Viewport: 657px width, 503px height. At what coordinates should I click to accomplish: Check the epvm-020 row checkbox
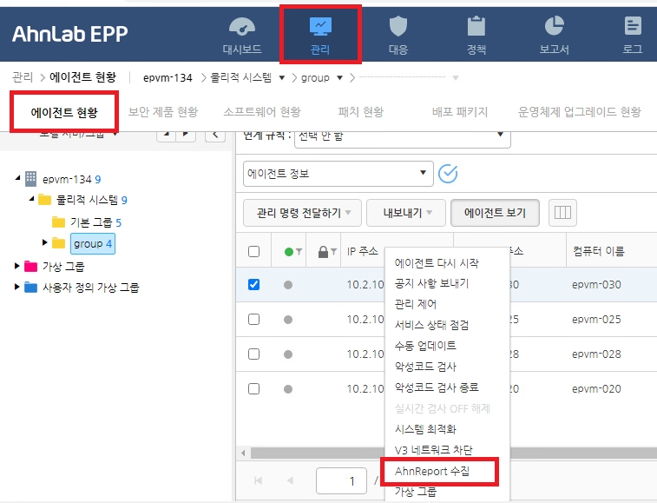[x=253, y=389]
